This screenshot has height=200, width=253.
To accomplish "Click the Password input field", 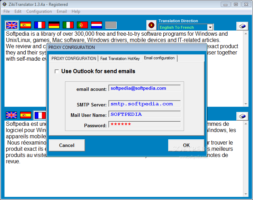I will click(x=145, y=124).
